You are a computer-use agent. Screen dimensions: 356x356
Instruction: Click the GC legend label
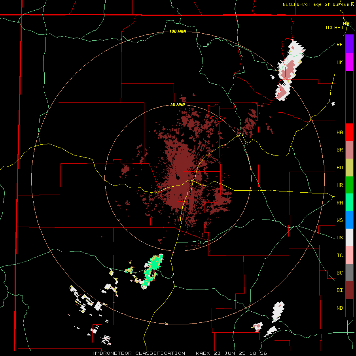click(x=339, y=273)
